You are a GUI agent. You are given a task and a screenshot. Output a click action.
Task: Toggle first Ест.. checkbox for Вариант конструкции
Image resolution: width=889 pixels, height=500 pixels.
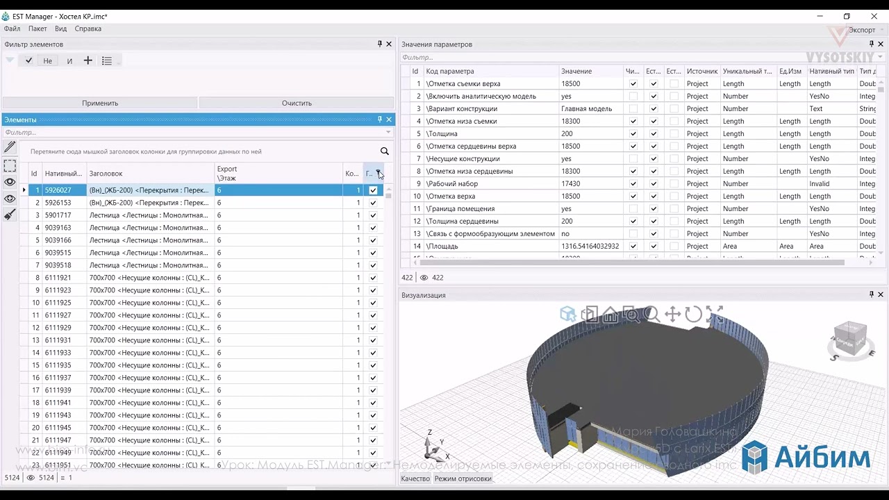[x=653, y=108]
